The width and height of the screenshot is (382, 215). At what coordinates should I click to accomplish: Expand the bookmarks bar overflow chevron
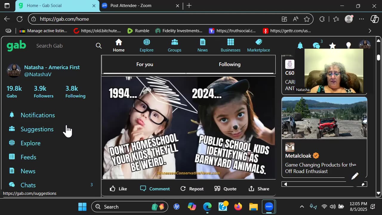click(370, 31)
